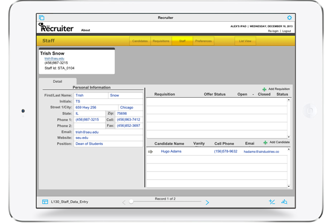Click the Requisition column header
This screenshot has width=330, height=223.
164,95
